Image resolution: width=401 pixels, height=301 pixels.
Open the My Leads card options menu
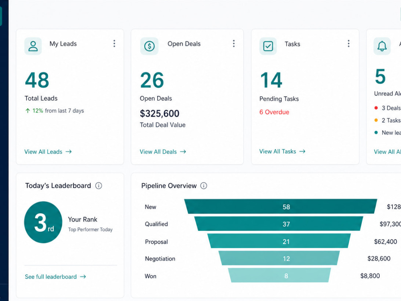pos(114,43)
